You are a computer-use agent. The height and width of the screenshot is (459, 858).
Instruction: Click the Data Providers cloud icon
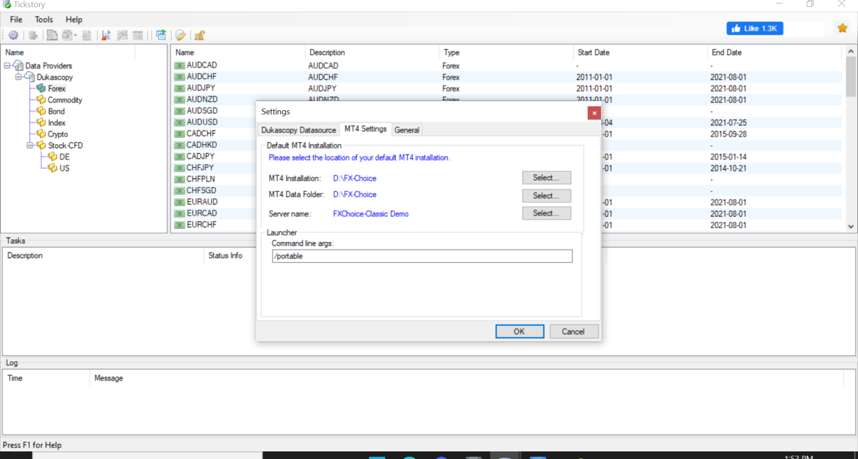18,66
